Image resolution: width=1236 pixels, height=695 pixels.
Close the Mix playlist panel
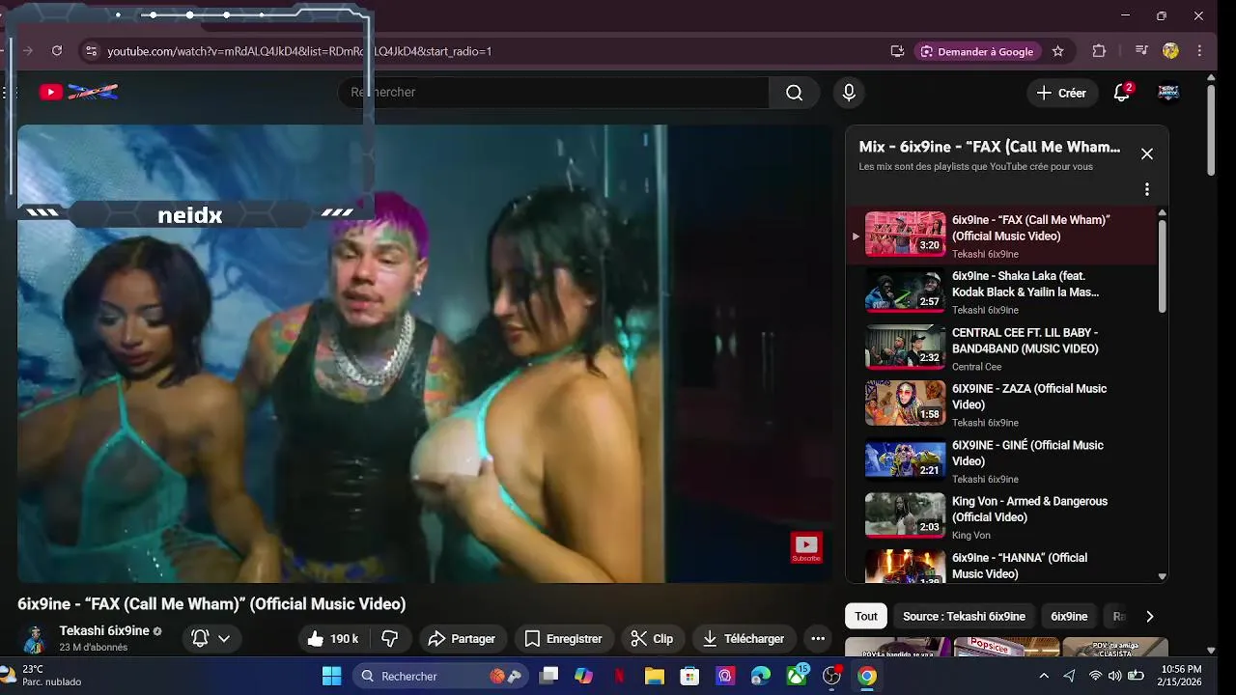pos(1147,153)
